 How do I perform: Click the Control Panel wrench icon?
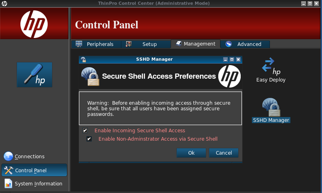click(x=8, y=170)
